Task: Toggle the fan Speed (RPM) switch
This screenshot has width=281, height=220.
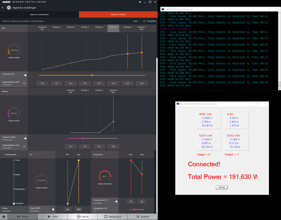Action: click(53, 209)
